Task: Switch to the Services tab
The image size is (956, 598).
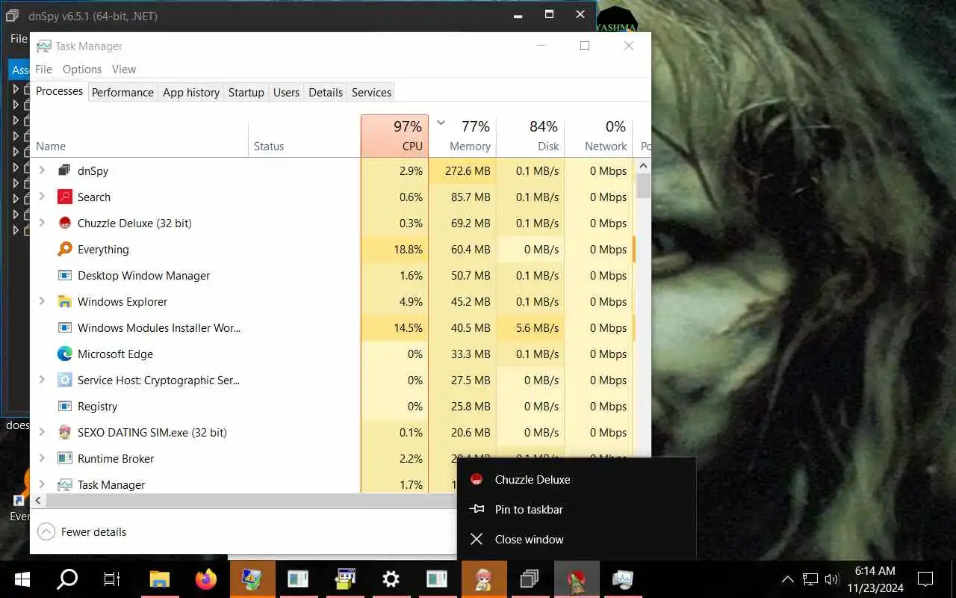Action: pyautogui.click(x=371, y=92)
